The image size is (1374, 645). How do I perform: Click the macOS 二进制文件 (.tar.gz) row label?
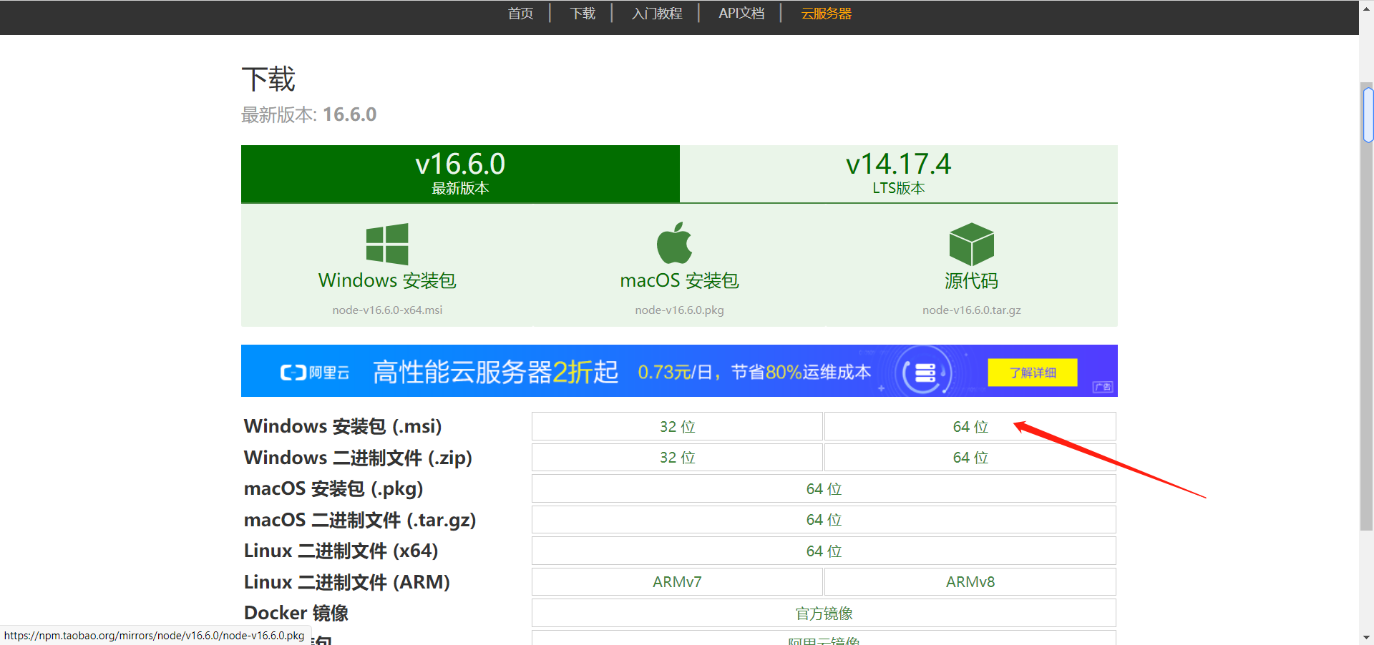360,520
